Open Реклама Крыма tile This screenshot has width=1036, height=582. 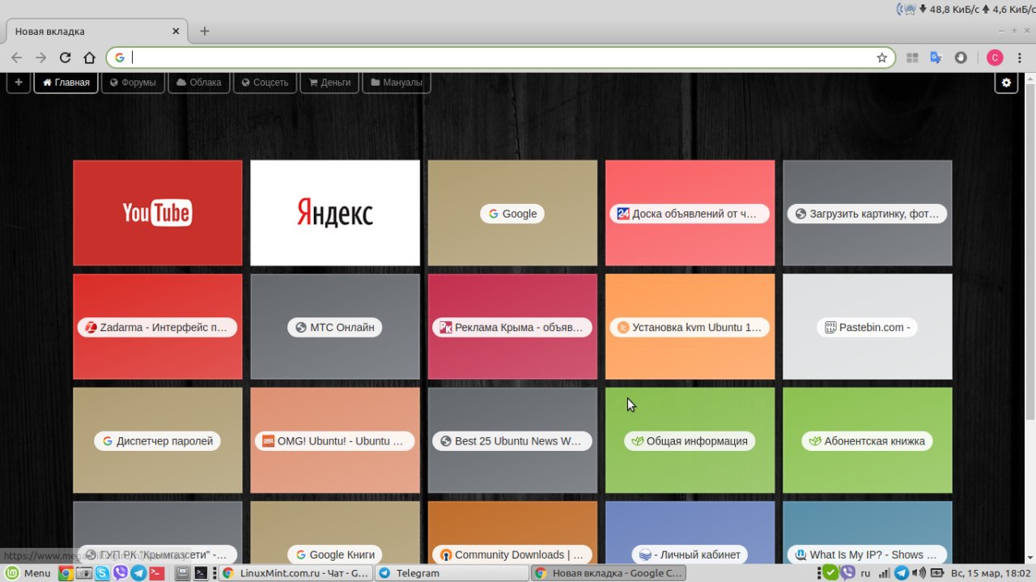click(x=512, y=327)
